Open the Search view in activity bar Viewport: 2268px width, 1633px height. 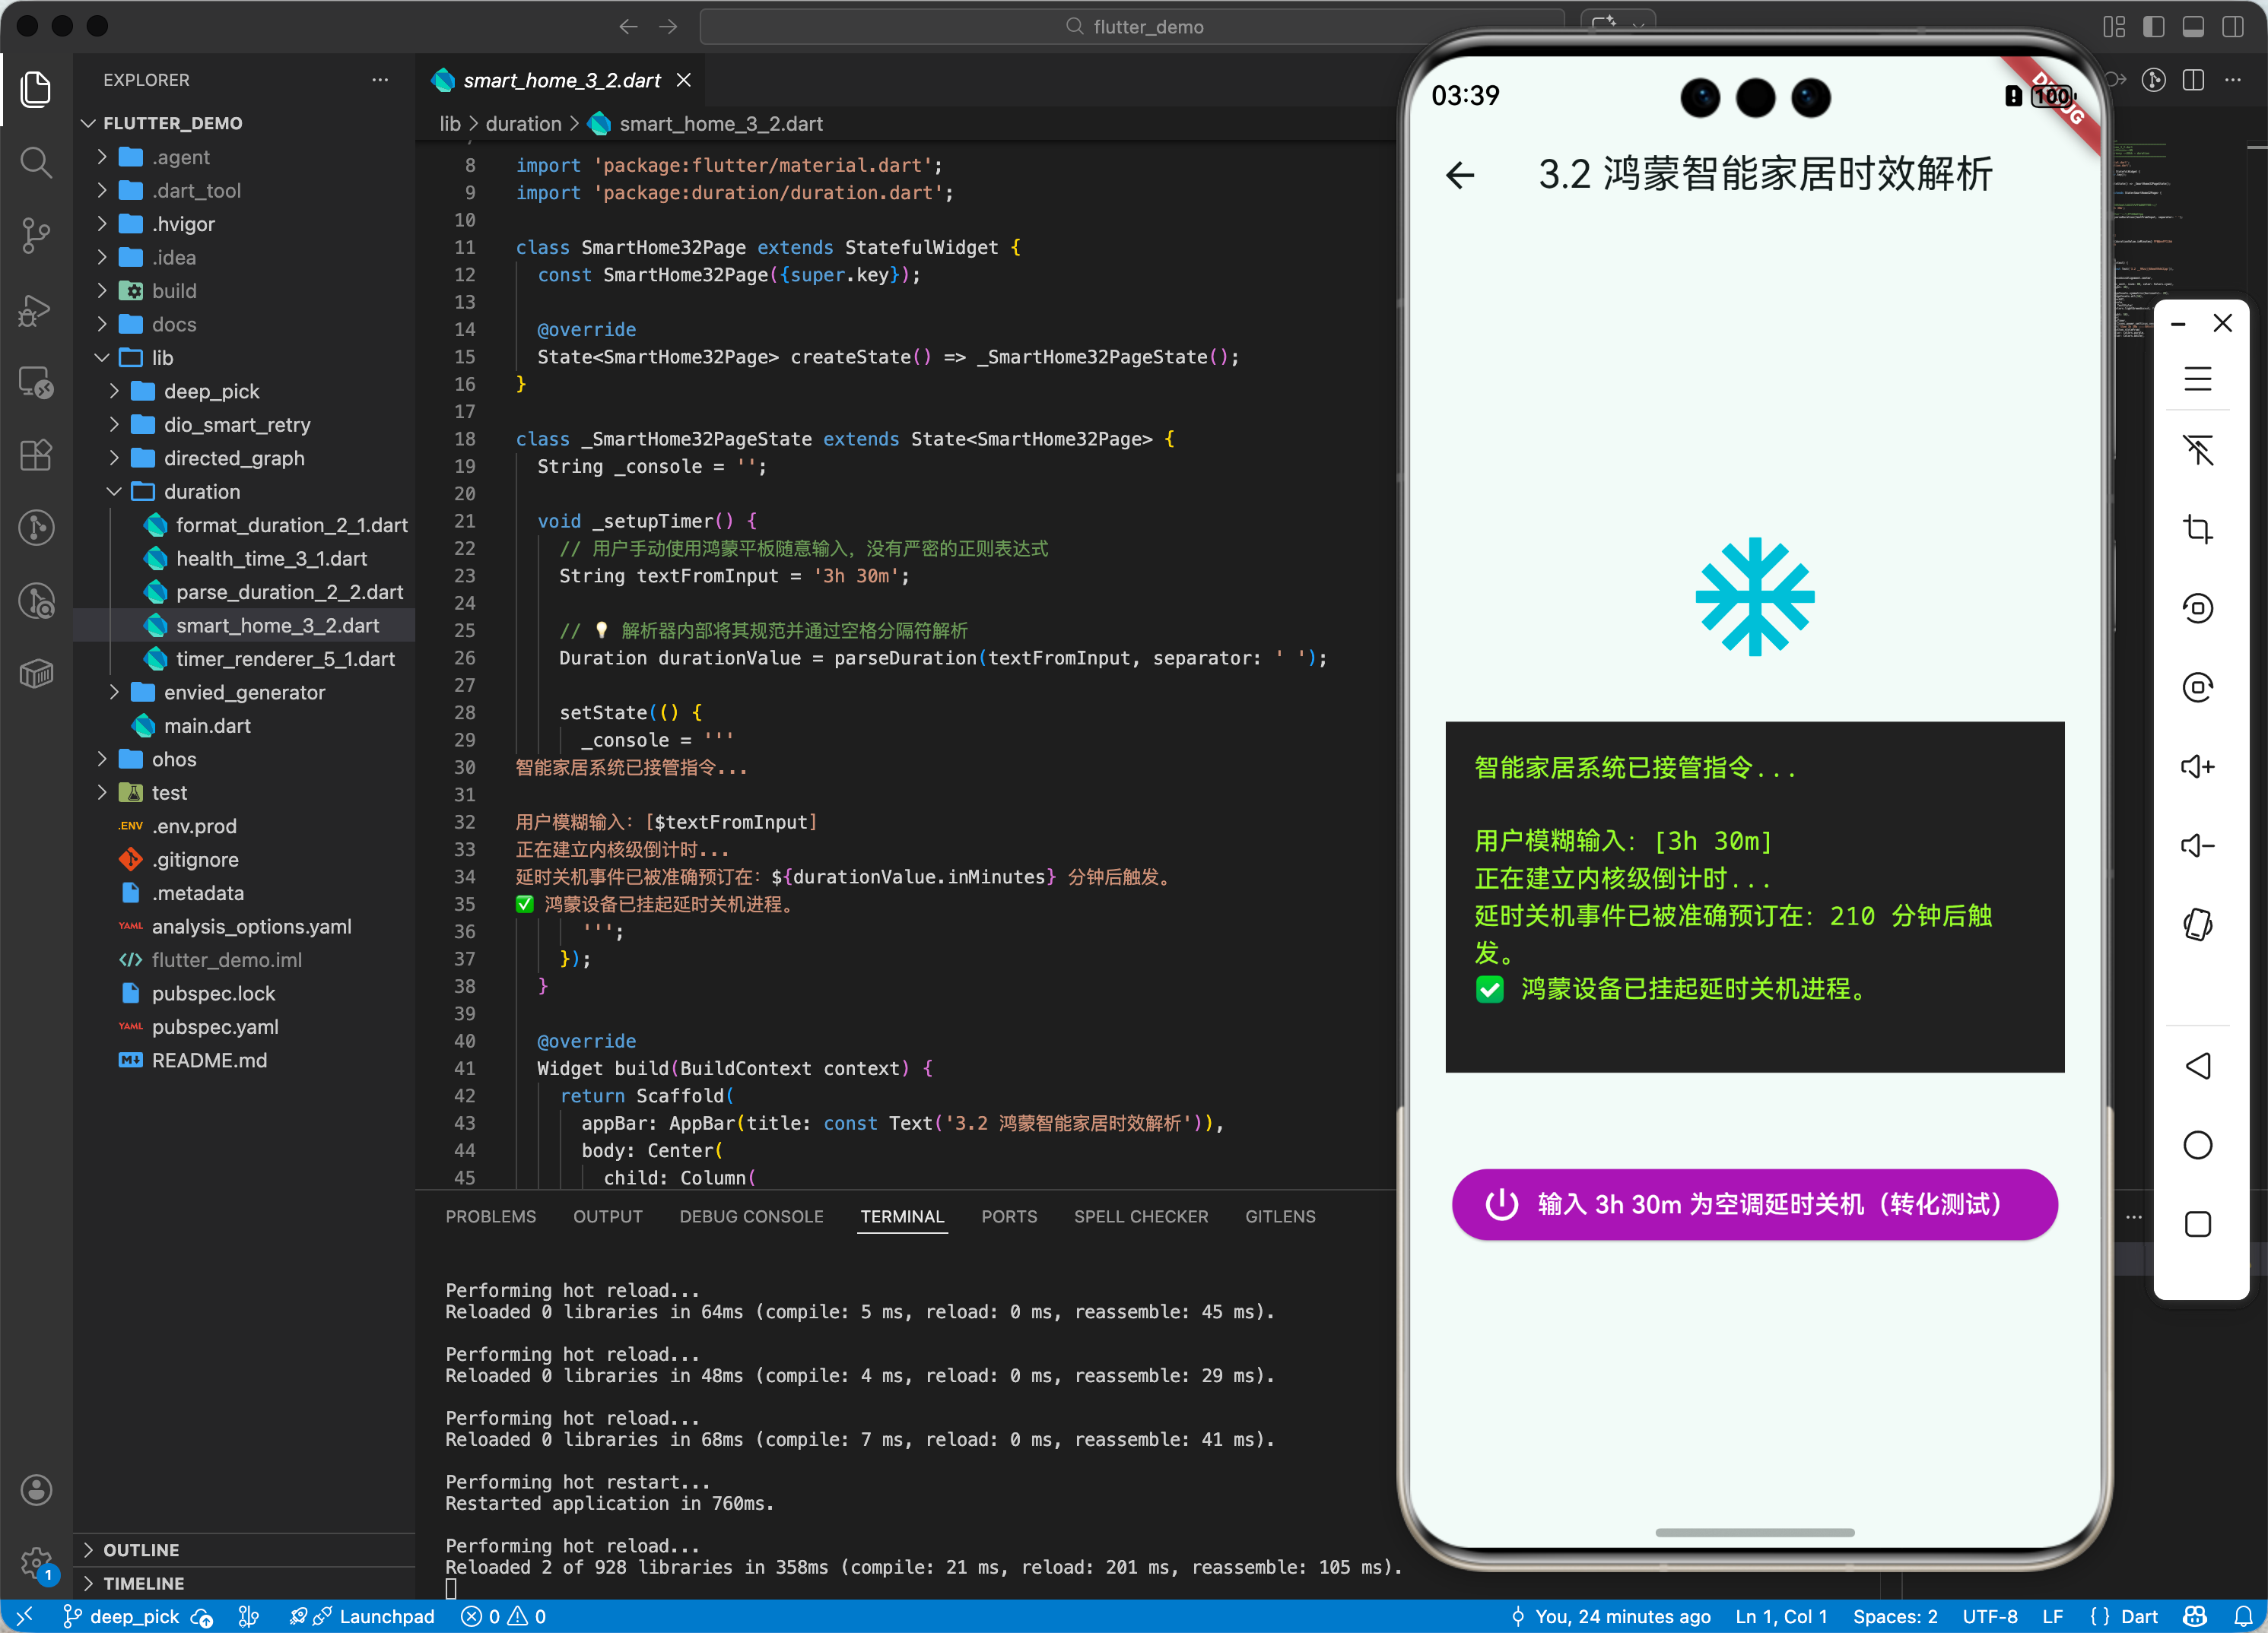36,162
